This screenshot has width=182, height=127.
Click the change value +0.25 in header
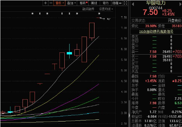[x=167, y=11]
